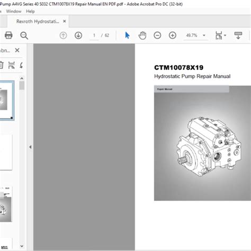The image size is (251, 251).
Task: Click the delete pages trash icon
Action: pos(1,65)
